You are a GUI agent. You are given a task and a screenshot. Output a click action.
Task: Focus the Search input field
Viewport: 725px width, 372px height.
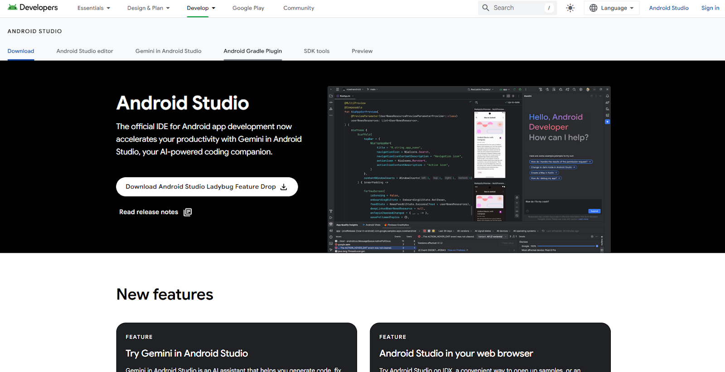click(x=517, y=8)
